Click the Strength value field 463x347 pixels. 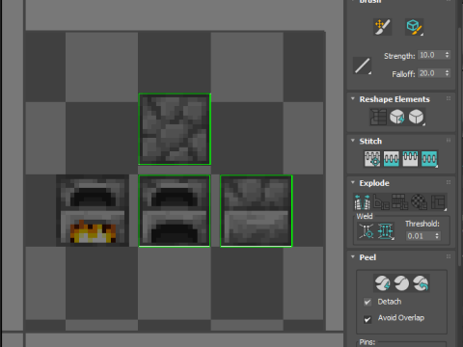(431, 55)
